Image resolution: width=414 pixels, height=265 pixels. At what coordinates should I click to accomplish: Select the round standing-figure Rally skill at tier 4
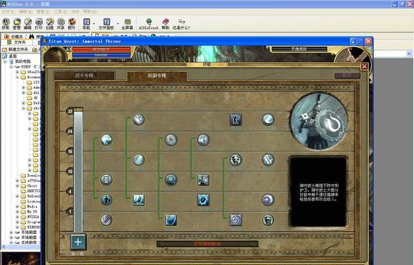(x=107, y=200)
